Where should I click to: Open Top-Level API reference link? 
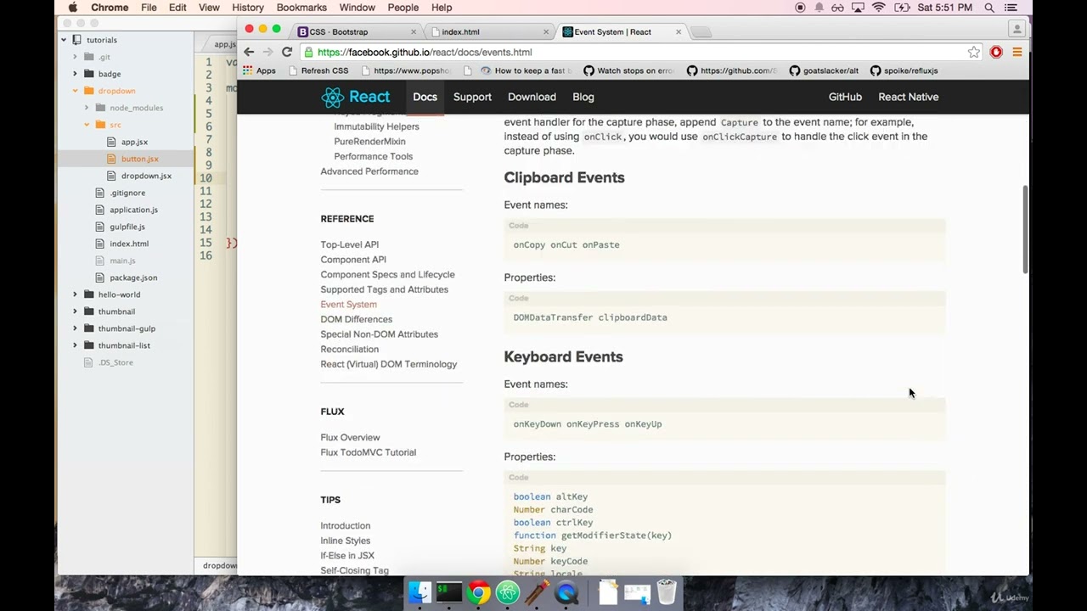[350, 244]
